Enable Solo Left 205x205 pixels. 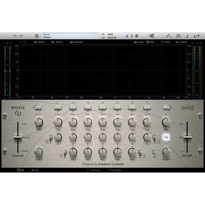(94, 170)
